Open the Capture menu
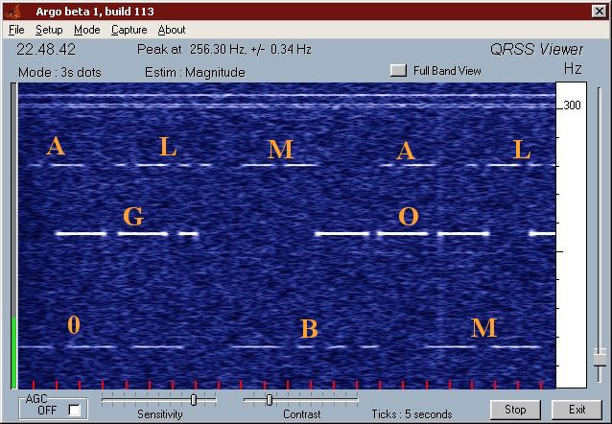This screenshot has height=424, width=612. click(129, 30)
